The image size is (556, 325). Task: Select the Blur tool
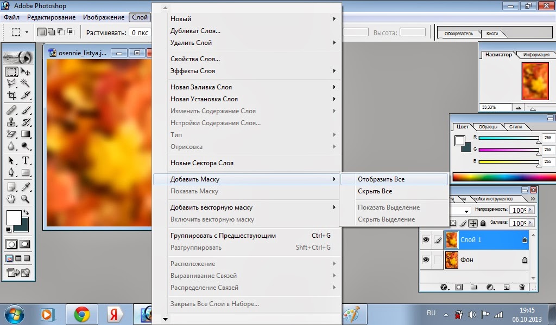coord(11,146)
